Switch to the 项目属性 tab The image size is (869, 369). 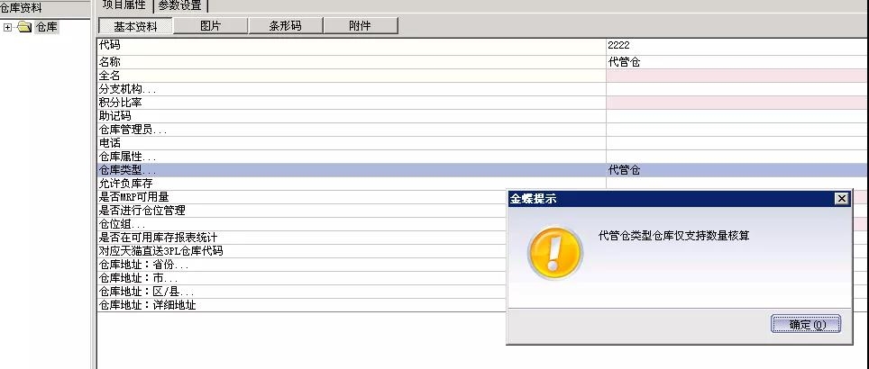click(x=124, y=5)
